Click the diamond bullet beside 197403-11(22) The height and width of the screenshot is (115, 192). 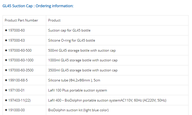(x=6, y=100)
